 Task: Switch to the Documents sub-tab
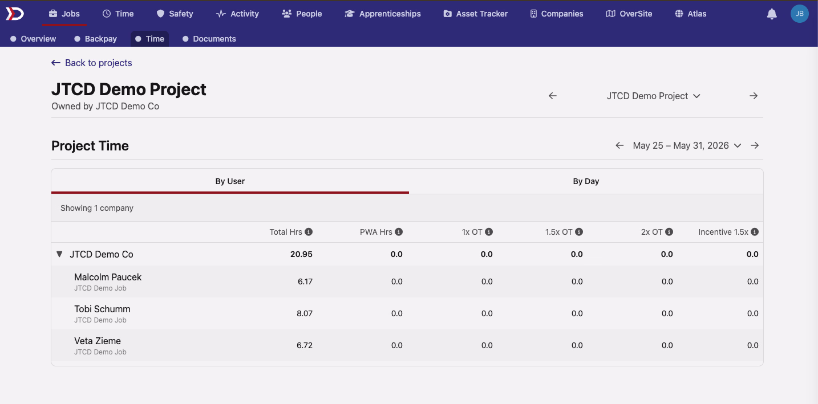coord(209,39)
